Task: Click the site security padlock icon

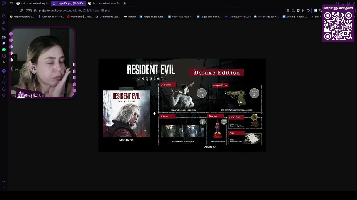Action: 35,11
